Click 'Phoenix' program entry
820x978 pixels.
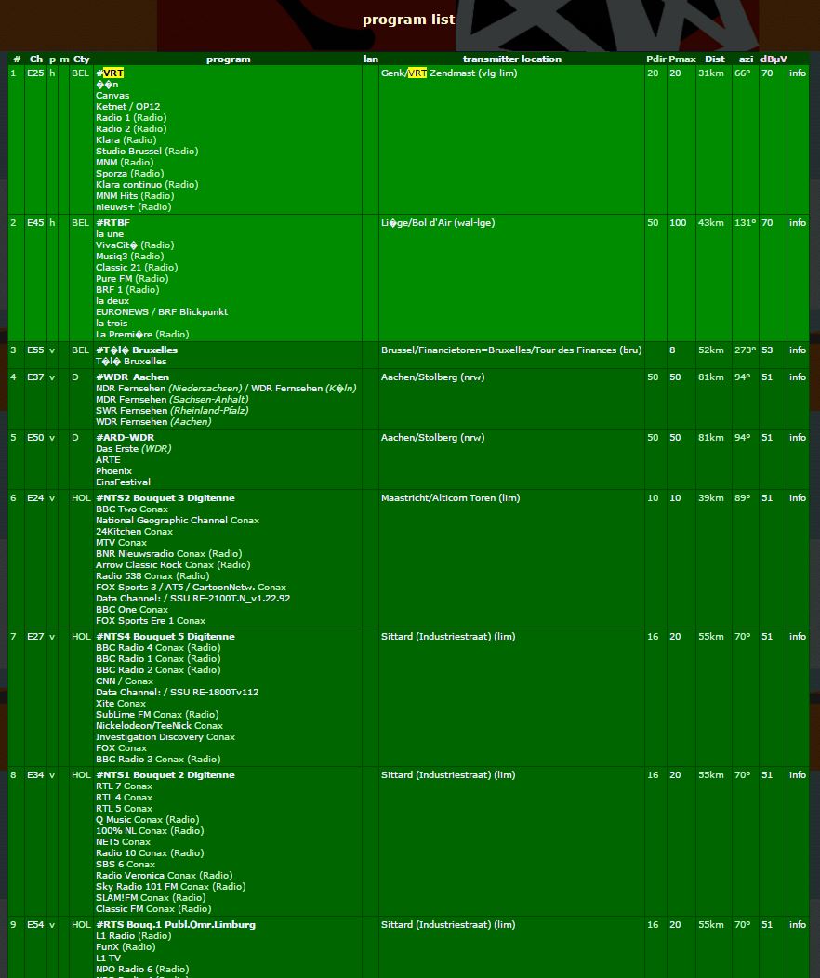click(x=113, y=471)
